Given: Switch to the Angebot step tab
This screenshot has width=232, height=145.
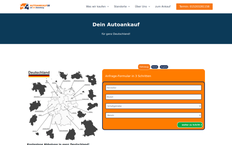Looking at the screenshot, I should pos(164,67).
